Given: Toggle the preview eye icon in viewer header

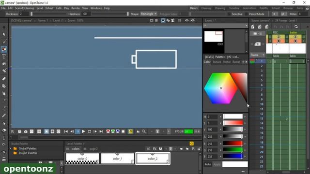Looking at the screenshot, I should click(186, 20).
